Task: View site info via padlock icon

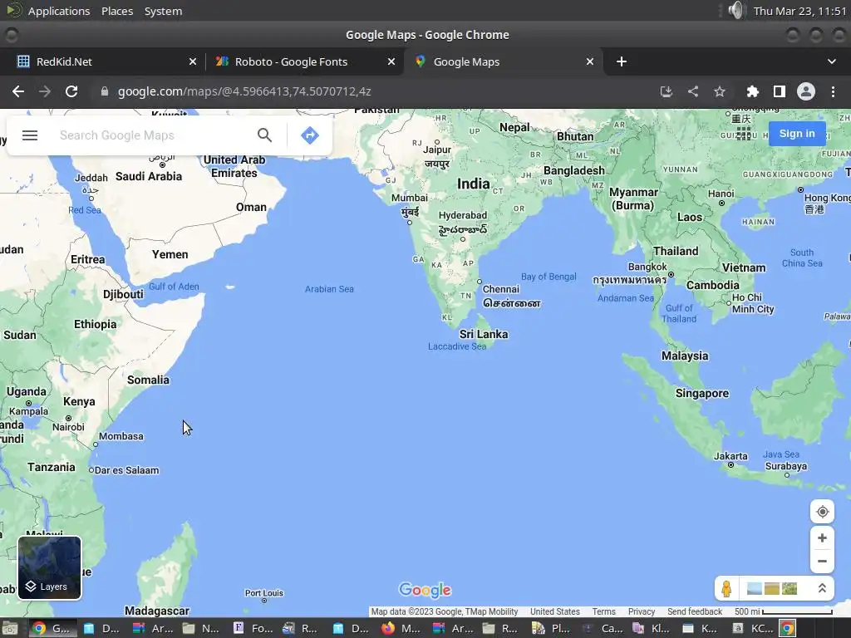Action: tap(105, 91)
